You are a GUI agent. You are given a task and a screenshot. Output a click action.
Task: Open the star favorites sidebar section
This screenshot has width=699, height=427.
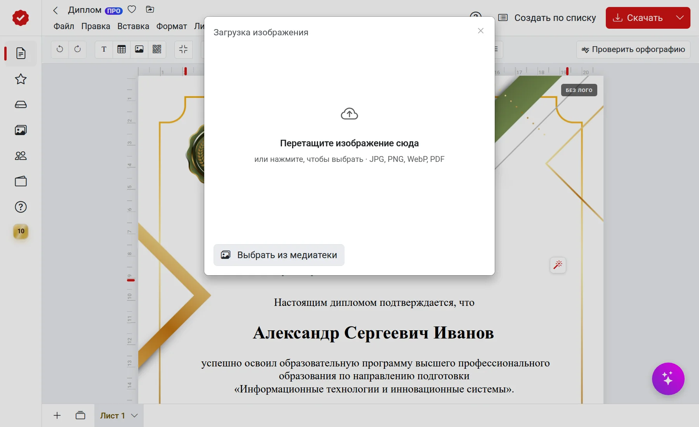coord(21,79)
